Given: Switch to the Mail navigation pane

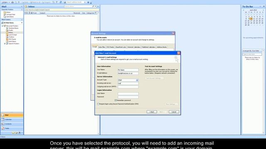Looking at the screenshot, I should click(12, 115).
